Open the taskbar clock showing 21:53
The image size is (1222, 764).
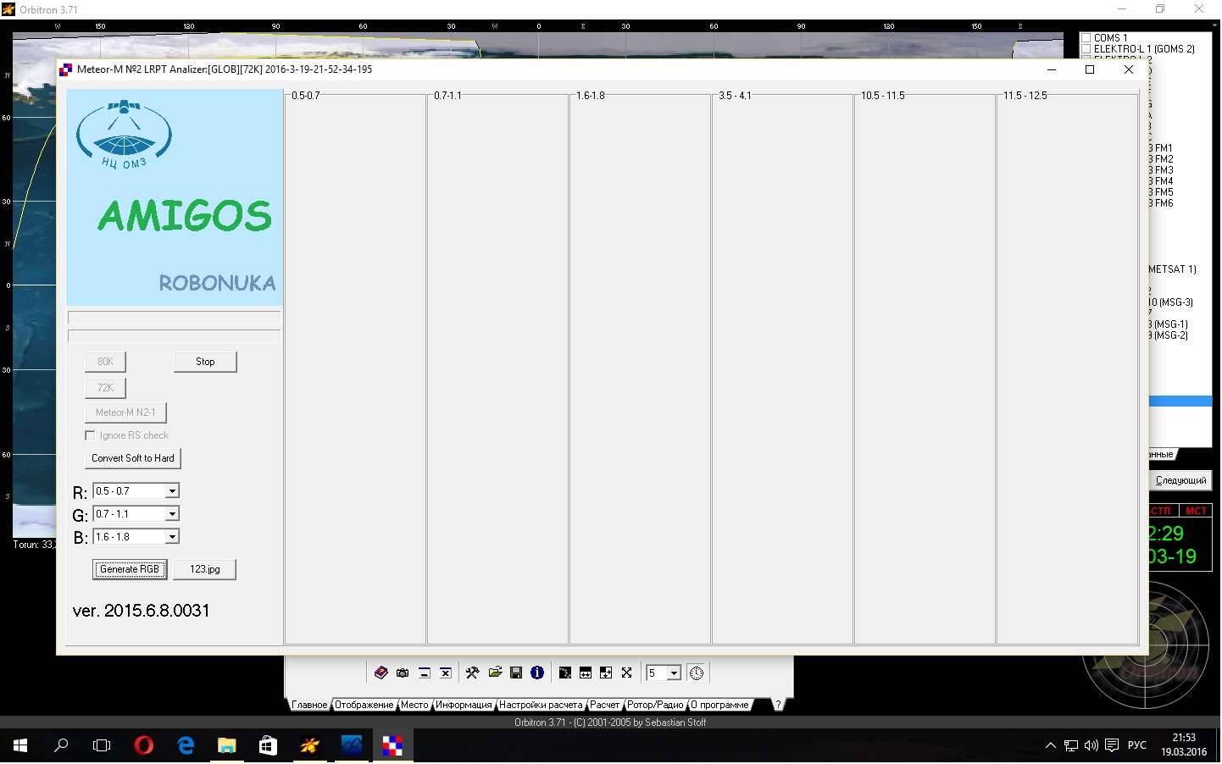(1184, 745)
